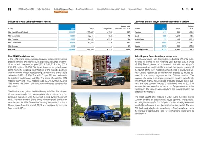Open the table of contents menu icon

(x=188, y=9)
